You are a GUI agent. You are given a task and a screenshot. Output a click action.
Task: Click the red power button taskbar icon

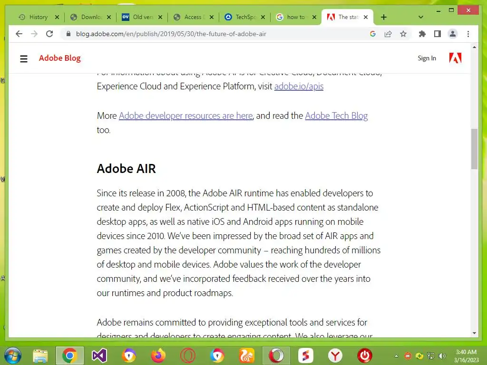tap(364, 355)
